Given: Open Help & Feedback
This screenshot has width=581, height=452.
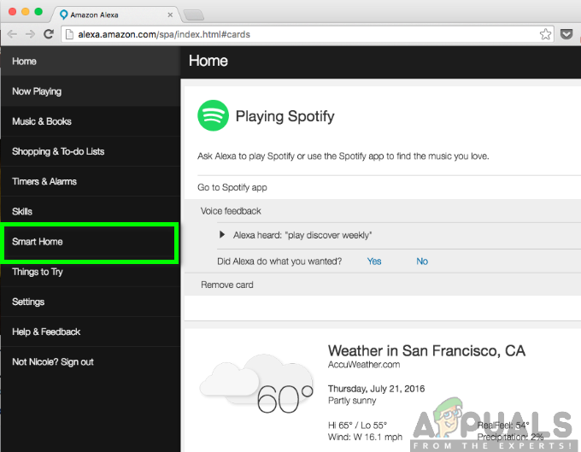Looking at the screenshot, I should click(91, 332).
